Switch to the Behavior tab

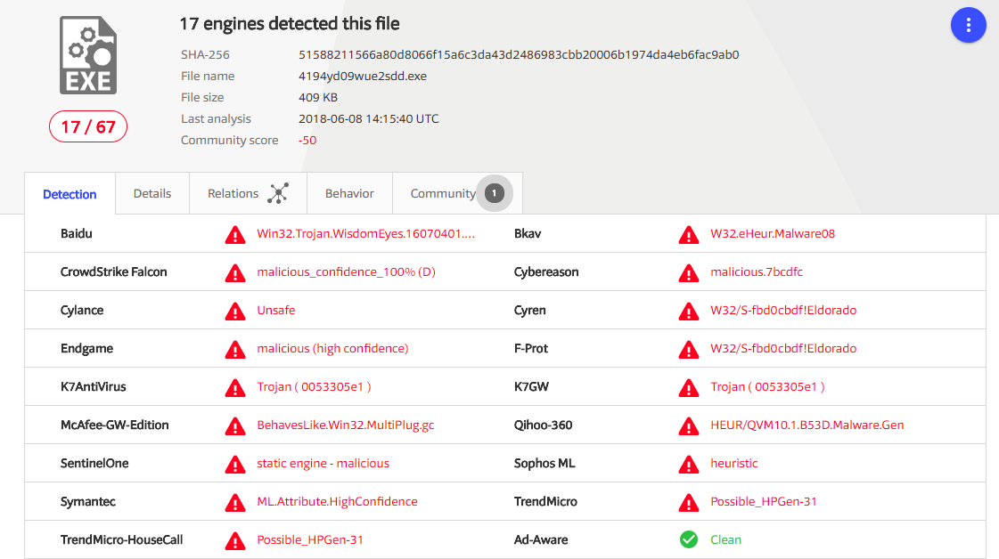pyautogui.click(x=349, y=193)
